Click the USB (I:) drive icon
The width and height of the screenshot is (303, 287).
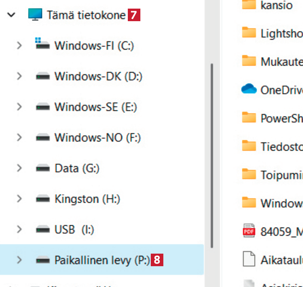[42, 229]
